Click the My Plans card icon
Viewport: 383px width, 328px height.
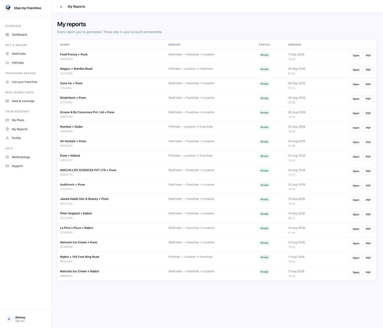tap(7, 120)
